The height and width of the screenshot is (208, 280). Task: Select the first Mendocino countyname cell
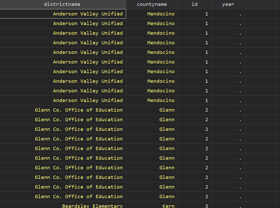(x=161, y=14)
